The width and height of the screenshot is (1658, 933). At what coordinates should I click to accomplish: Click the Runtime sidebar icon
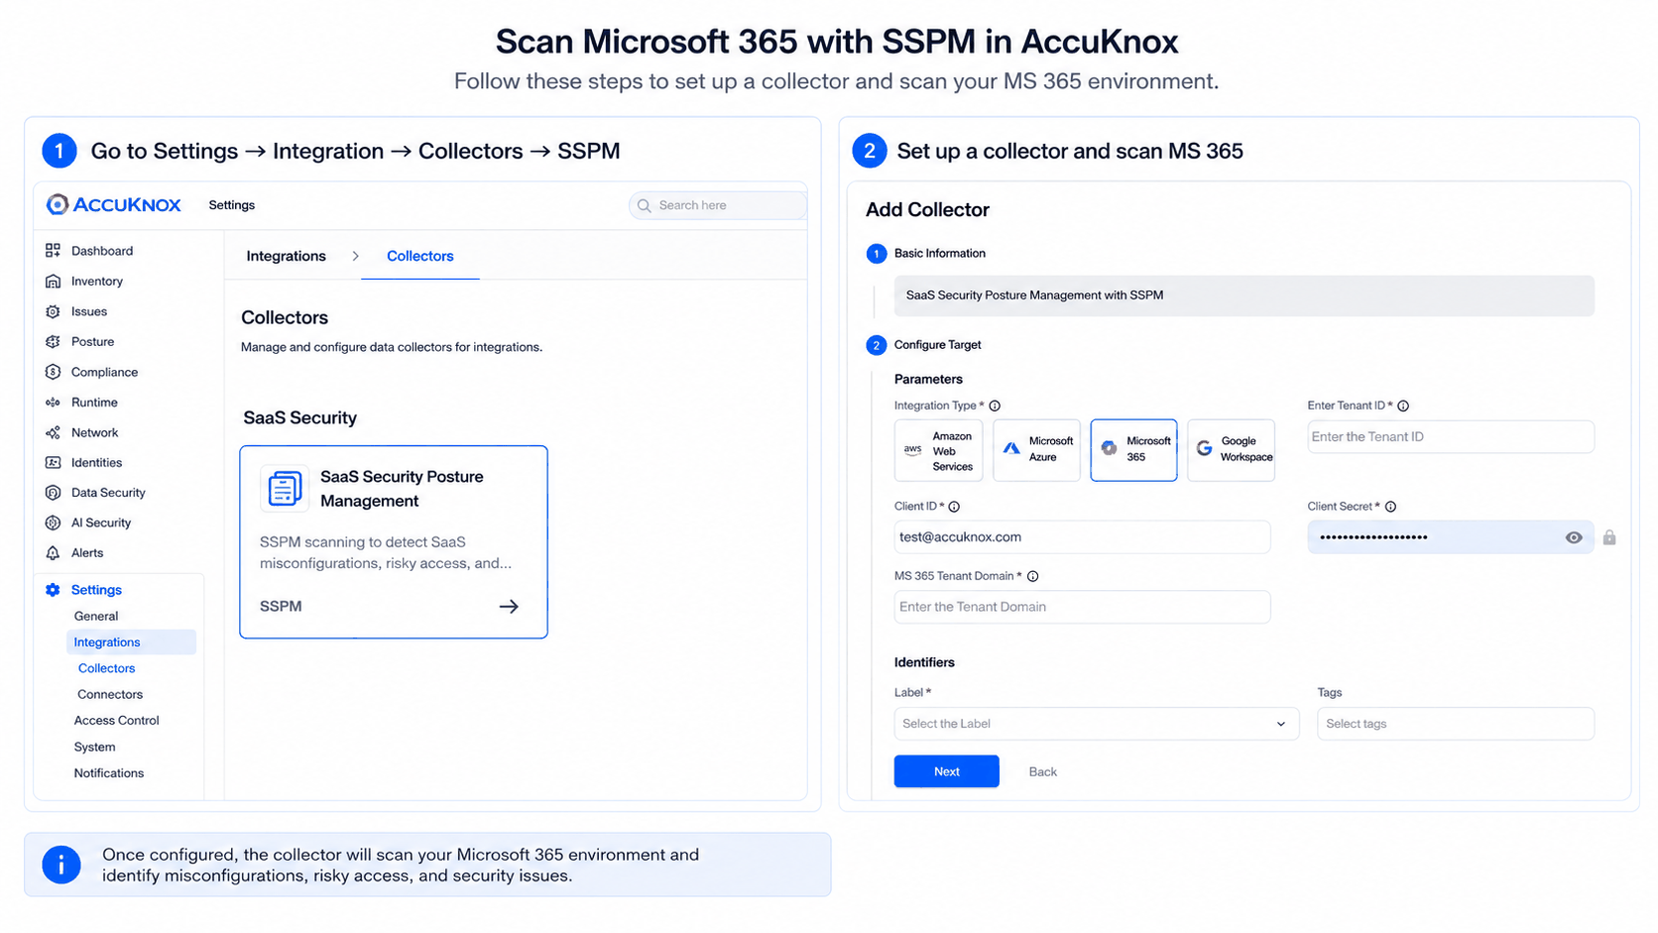53,403
